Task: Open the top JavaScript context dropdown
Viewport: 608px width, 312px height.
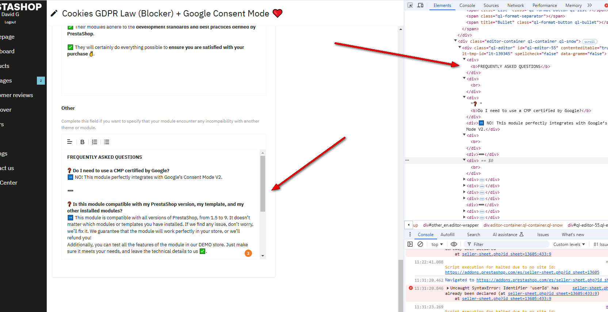Action: 437,244
